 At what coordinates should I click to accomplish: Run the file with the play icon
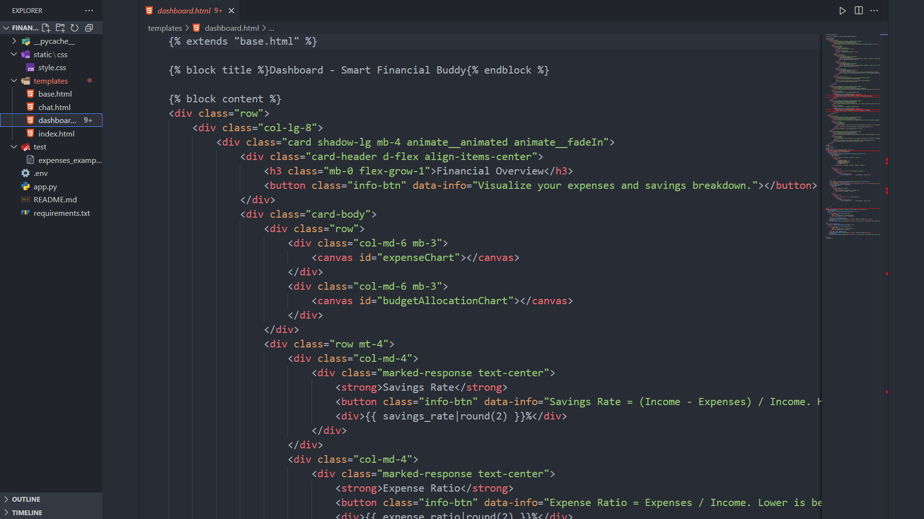tap(842, 11)
